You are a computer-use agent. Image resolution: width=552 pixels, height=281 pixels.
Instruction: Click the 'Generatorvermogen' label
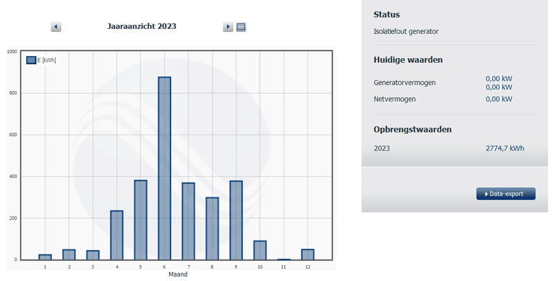[404, 83]
